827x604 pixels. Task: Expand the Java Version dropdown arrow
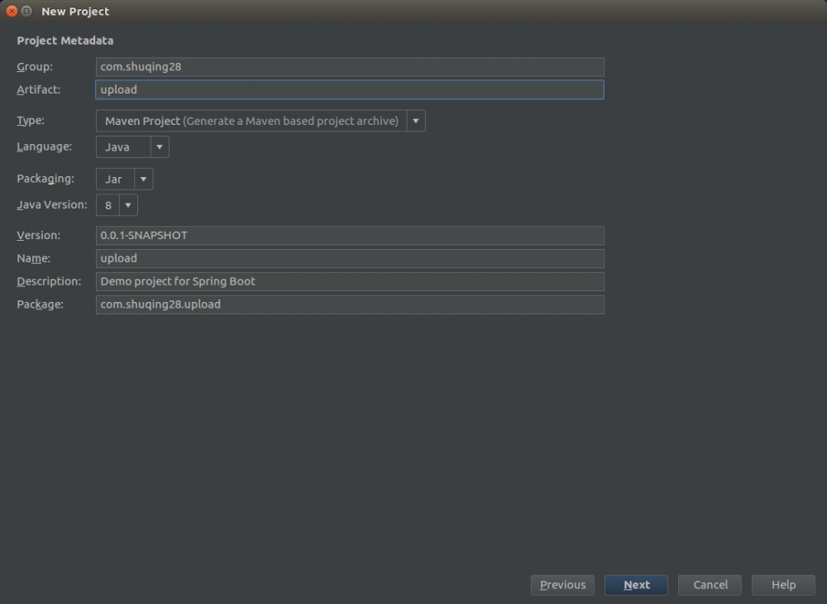[128, 205]
